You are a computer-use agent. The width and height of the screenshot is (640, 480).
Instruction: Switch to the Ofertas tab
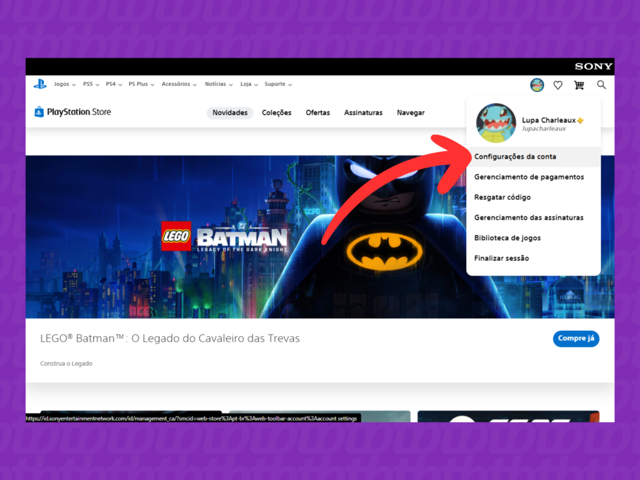click(318, 113)
